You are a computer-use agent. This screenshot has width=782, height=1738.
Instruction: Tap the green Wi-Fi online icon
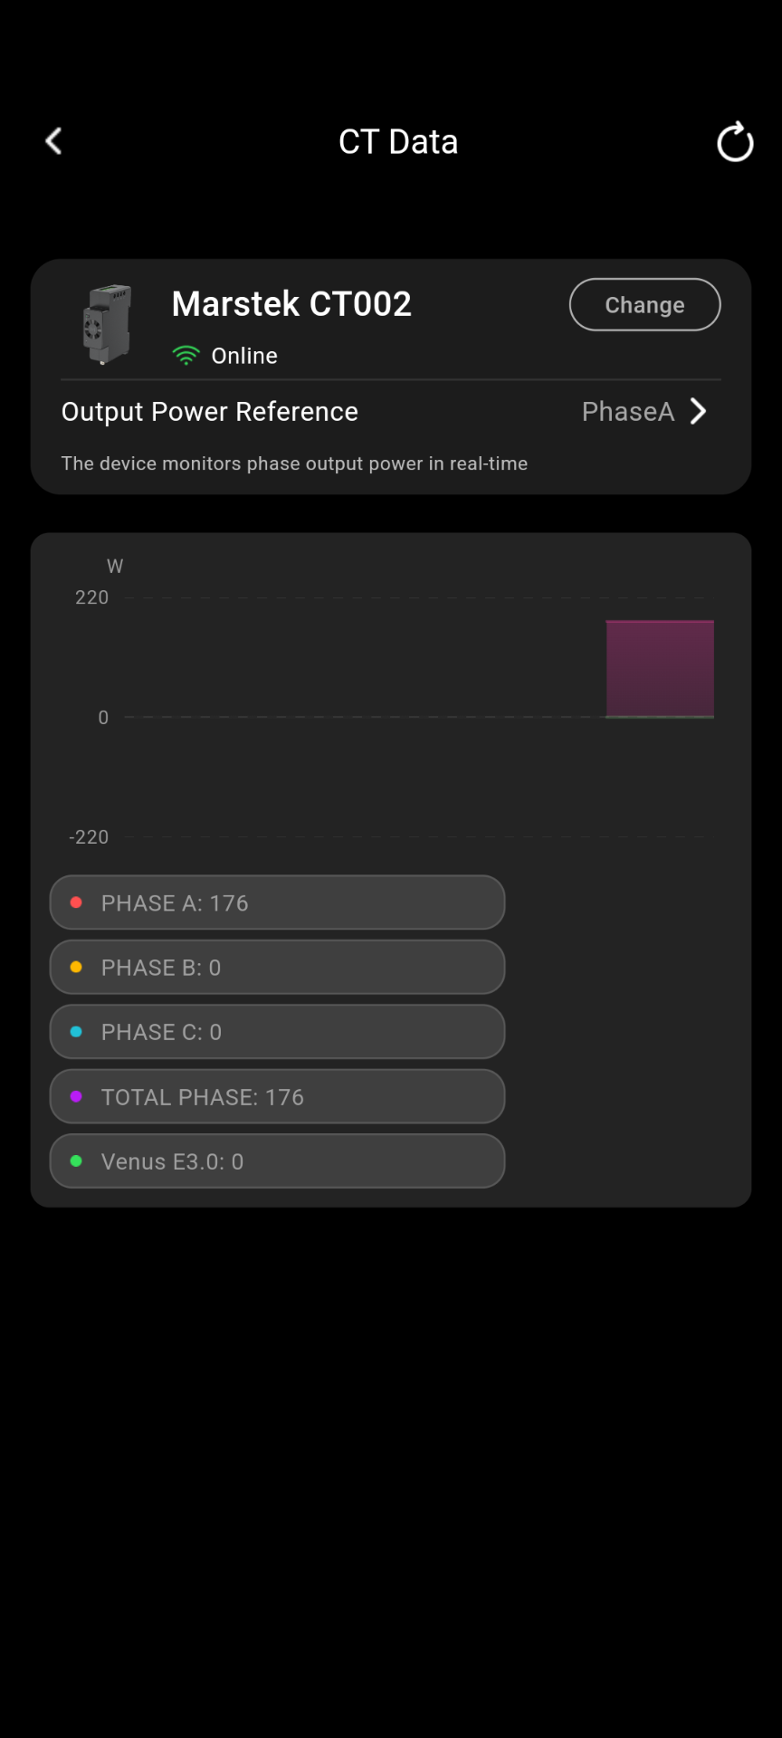(186, 356)
